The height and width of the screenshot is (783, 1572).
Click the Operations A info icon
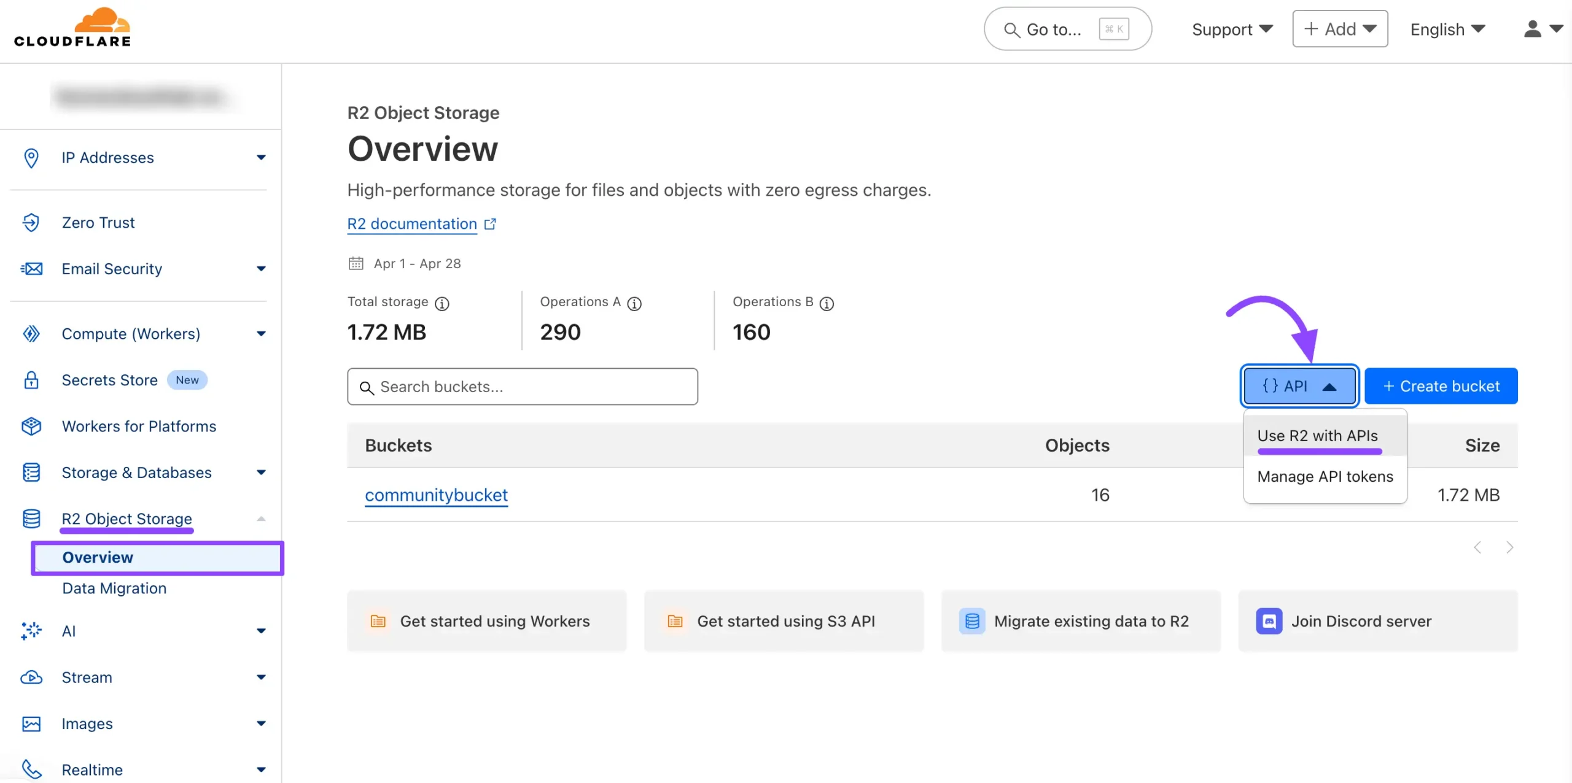[x=634, y=303]
